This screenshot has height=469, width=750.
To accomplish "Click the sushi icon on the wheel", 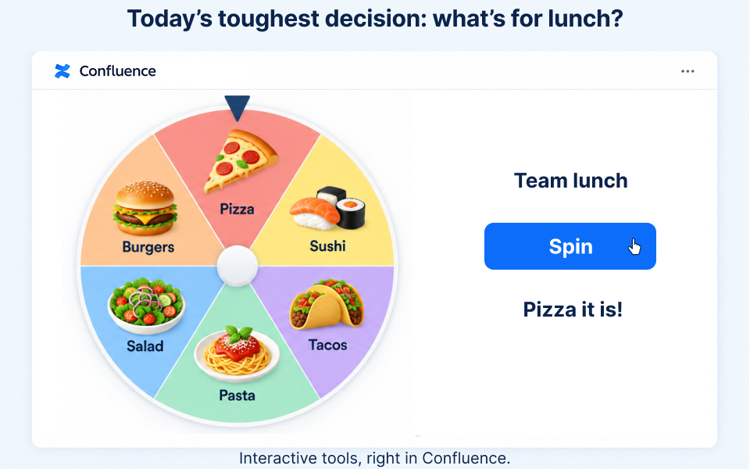I will 327,208.
